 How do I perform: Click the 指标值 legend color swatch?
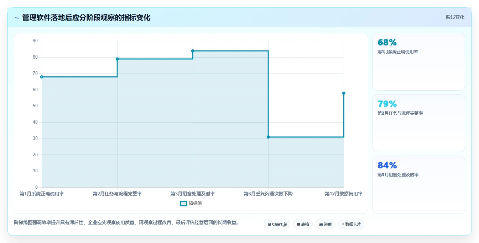click(x=183, y=204)
